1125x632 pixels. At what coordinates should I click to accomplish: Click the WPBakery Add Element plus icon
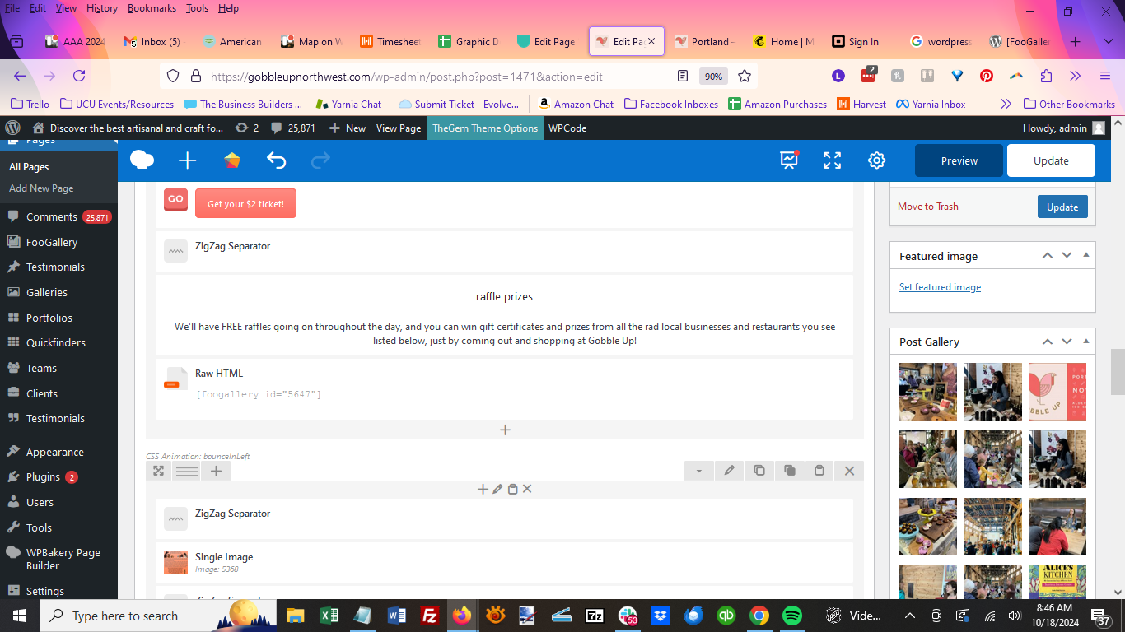188,160
